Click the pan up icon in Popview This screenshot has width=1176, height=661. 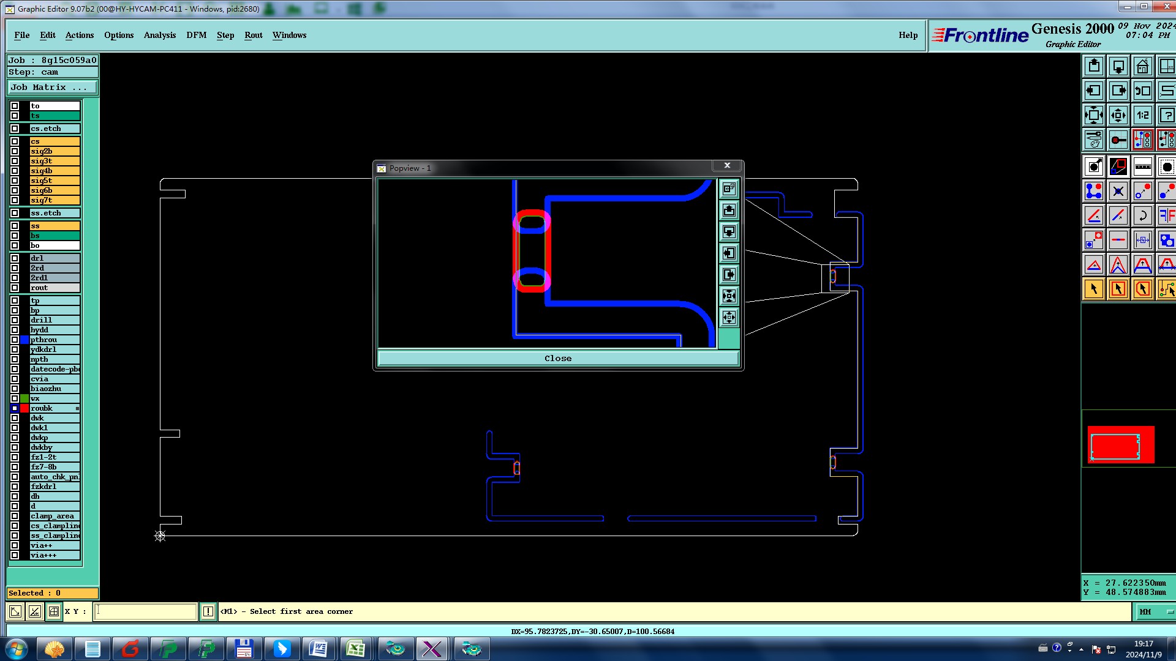[729, 211]
